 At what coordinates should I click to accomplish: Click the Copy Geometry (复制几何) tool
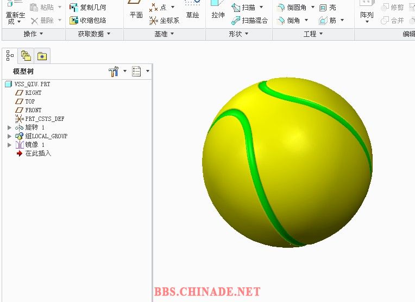[87, 8]
